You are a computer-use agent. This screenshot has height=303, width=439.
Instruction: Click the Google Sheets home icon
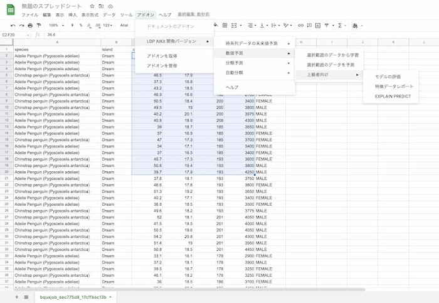click(11, 10)
